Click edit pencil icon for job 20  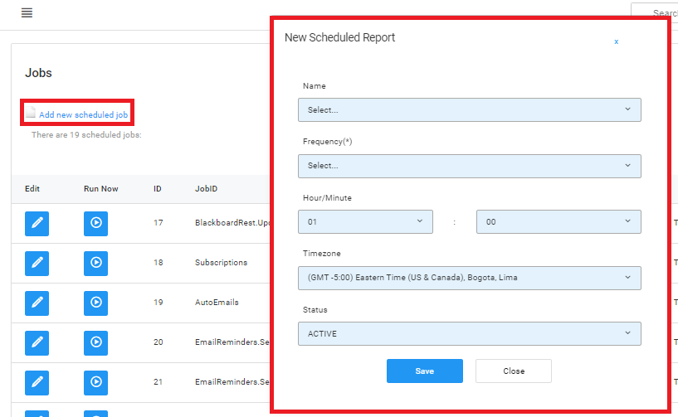click(37, 342)
